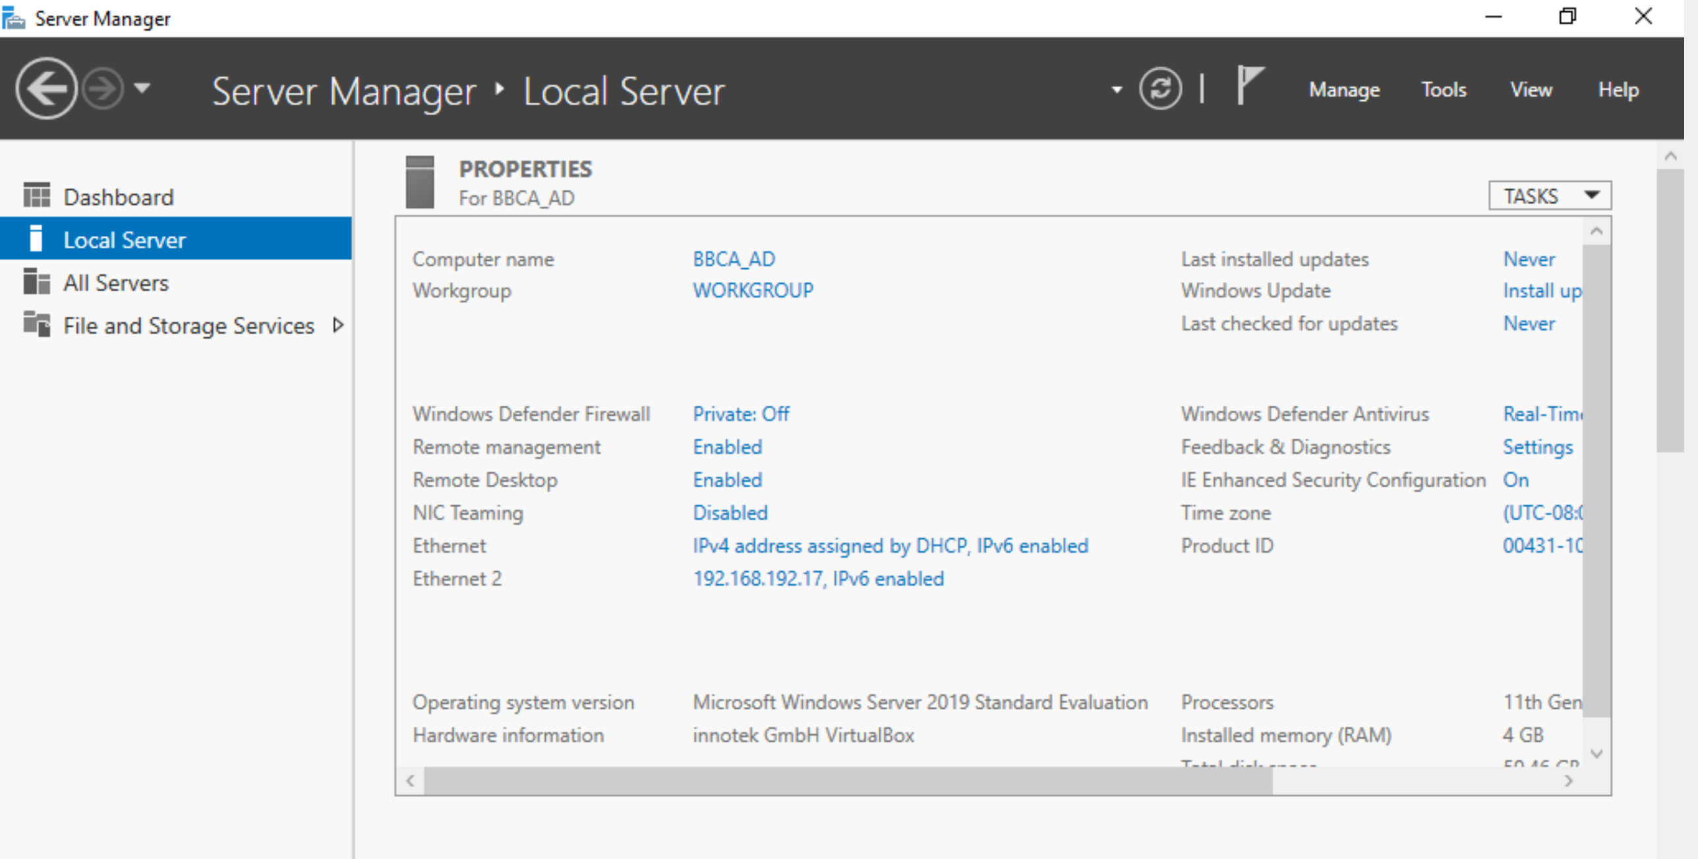This screenshot has width=1698, height=859.
Task: Open the Manage menu
Action: tap(1344, 90)
